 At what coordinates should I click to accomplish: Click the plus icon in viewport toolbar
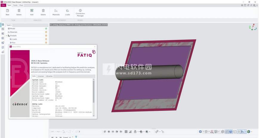coord(109,132)
